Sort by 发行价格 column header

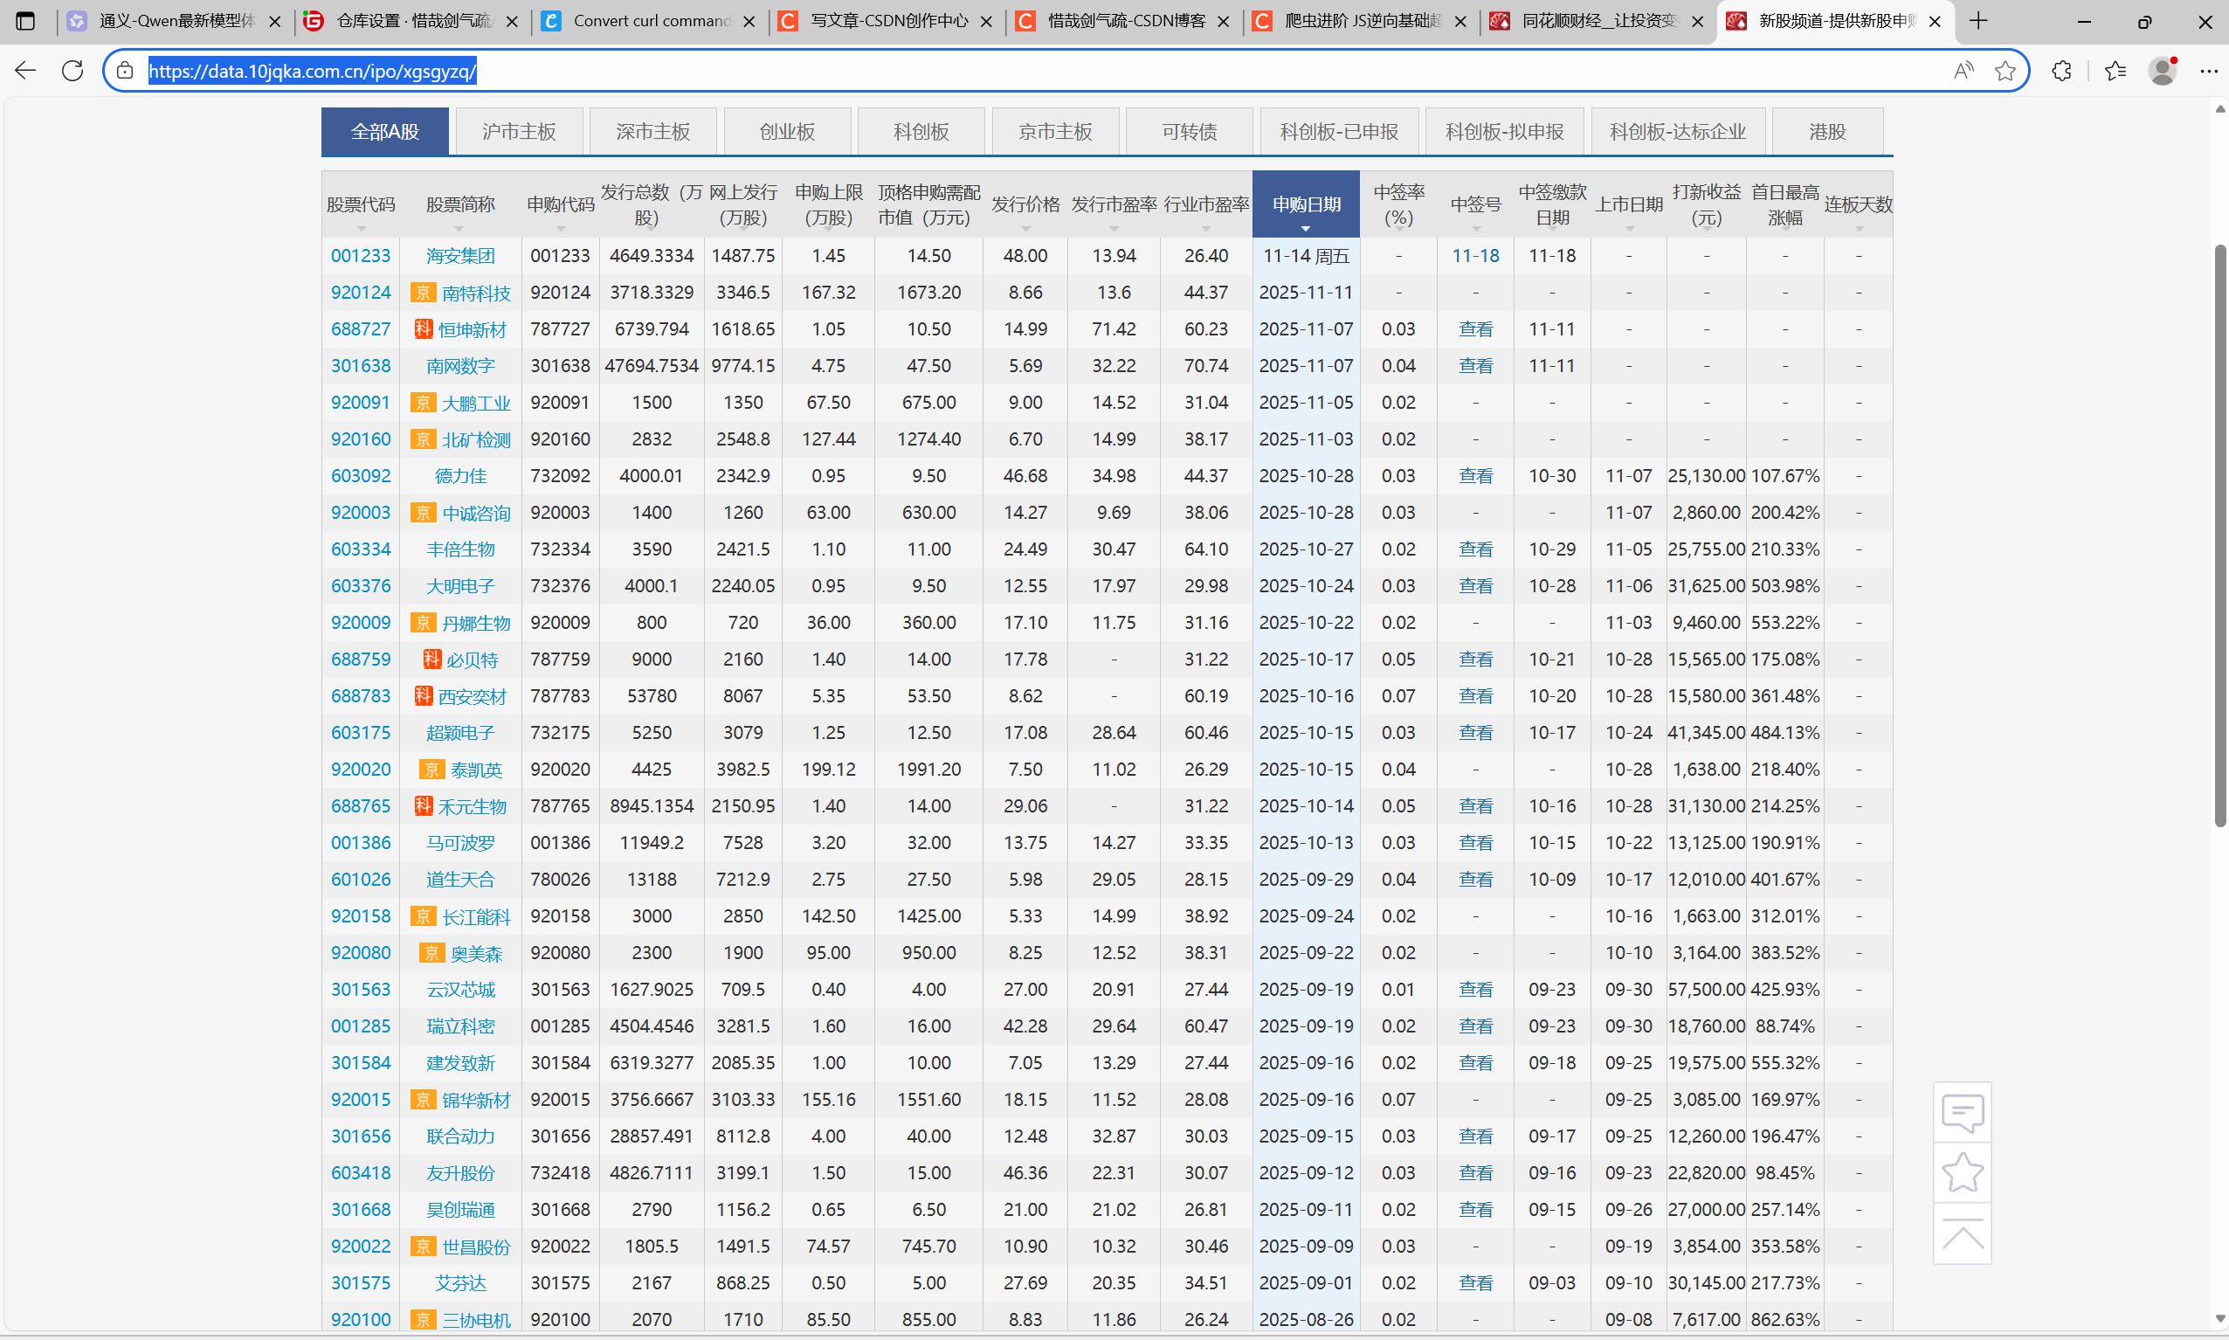(x=1025, y=205)
